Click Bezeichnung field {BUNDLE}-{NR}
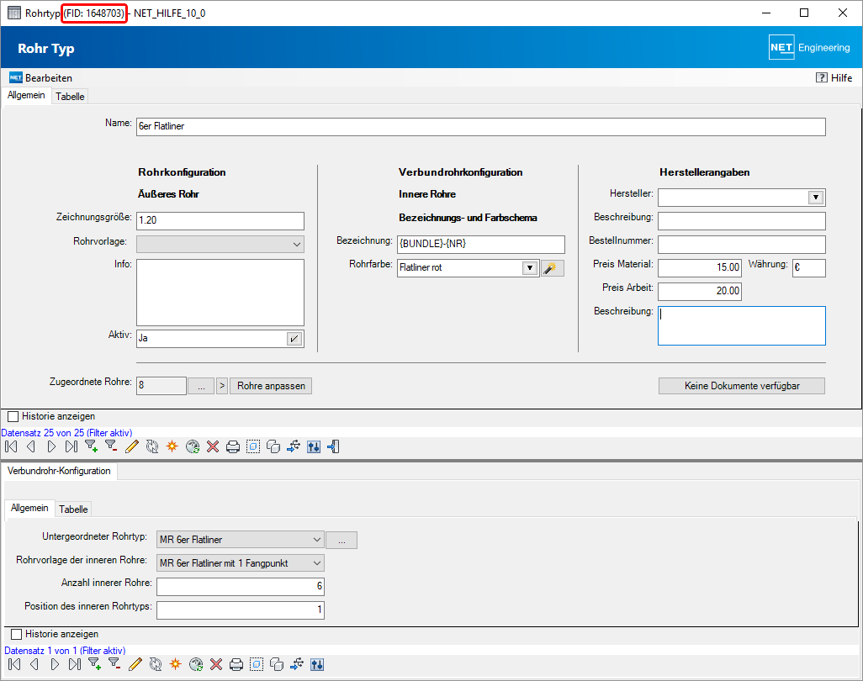863x681 pixels. (x=481, y=245)
